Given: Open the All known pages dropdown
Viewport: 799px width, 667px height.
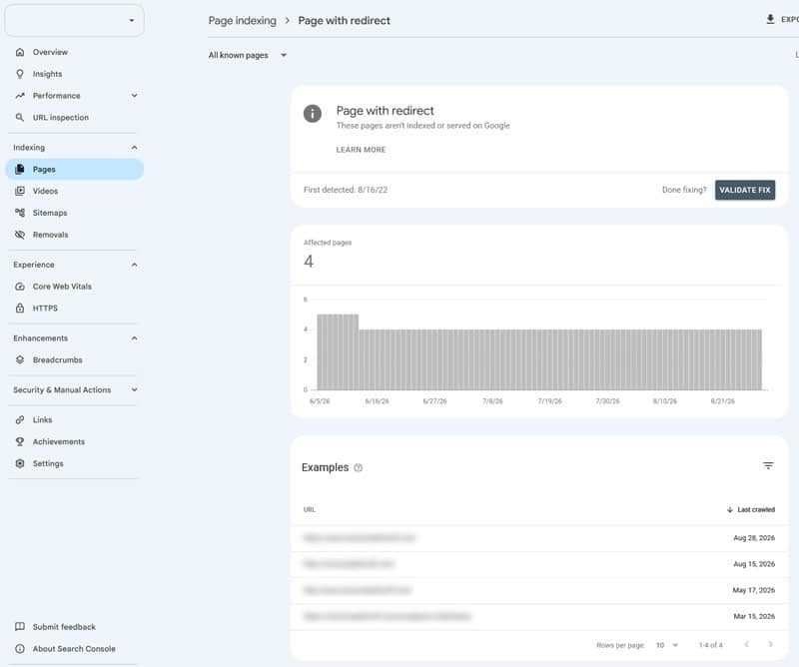Looking at the screenshot, I should (x=248, y=55).
